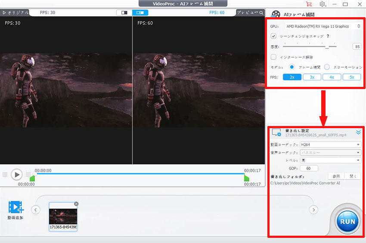The height and width of the screenshot is (243, 366).
Task: Open the 音声コーデック dropdown
Action: (331, 153)
